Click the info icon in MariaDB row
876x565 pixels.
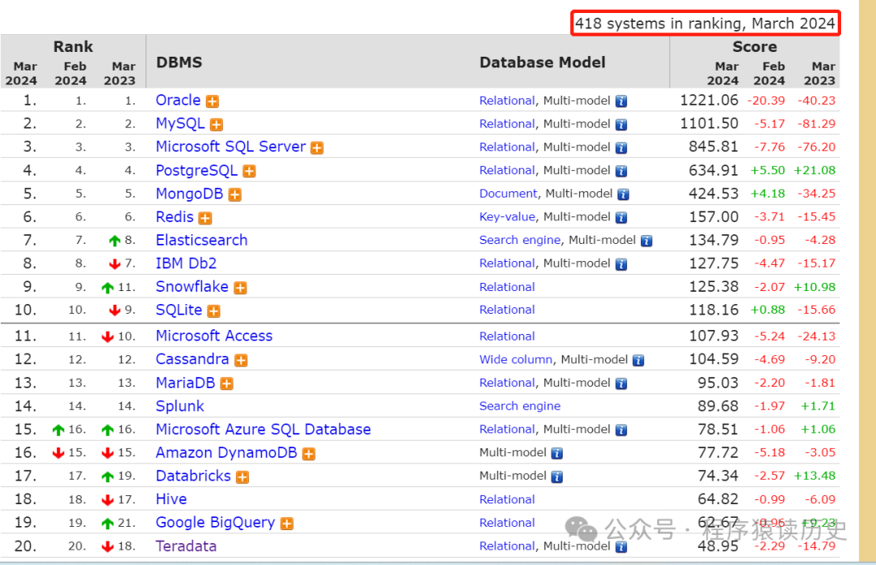coord(621,384)
